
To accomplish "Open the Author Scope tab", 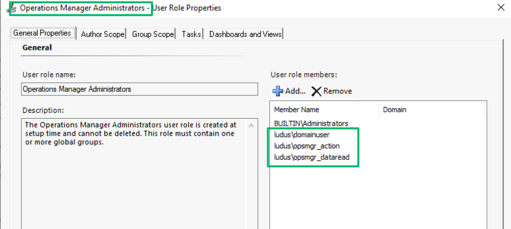I will (x=102, y=34).
